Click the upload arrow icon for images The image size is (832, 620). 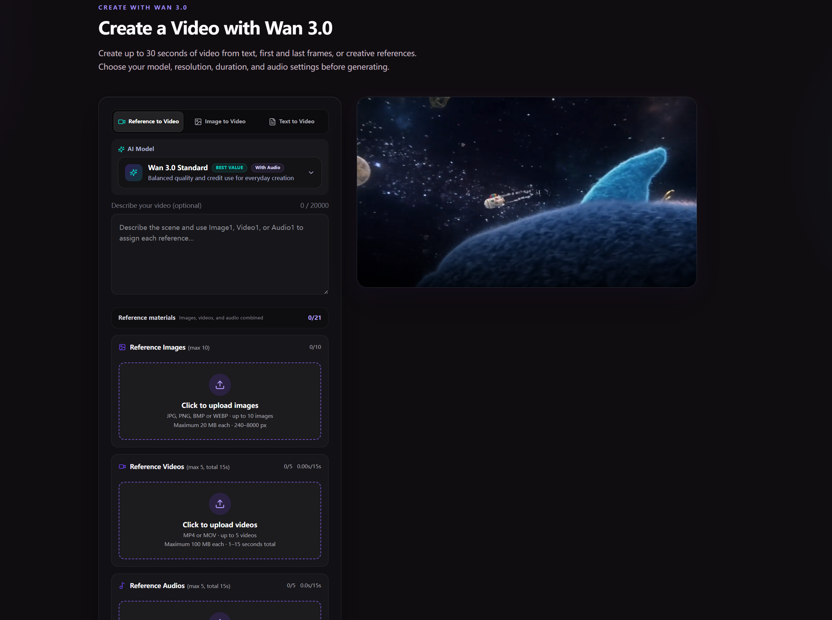pos(220,385)
